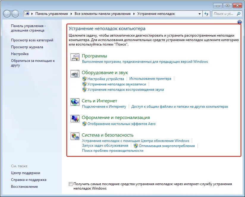Image resolution: width=245 pixels, height=197 pixels.
Task: Click the shield icon beside Настройка устройства
Action: 84,79
